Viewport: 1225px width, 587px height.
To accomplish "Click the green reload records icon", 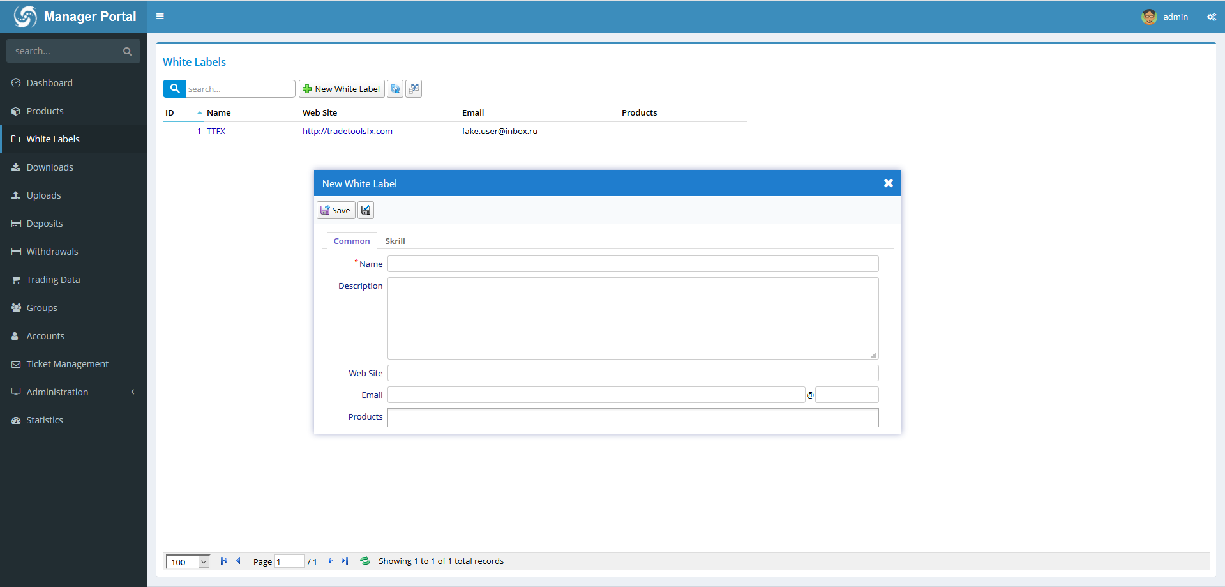I will click(365, 561).
